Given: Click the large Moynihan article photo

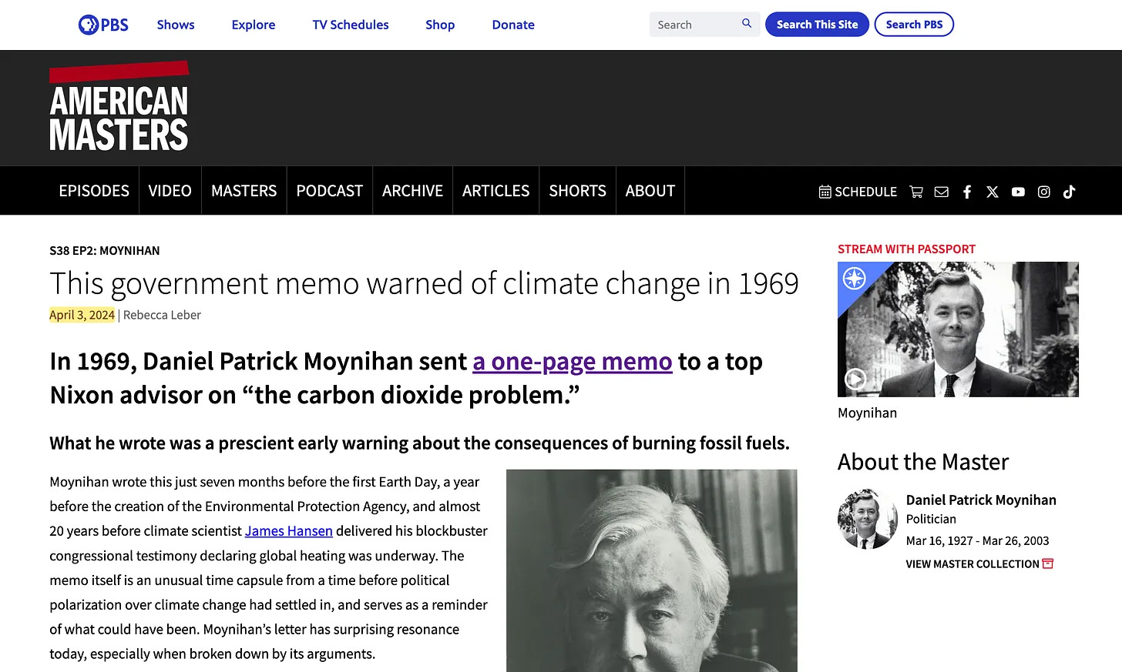Looking at the screenshot, I should tap(652, 571).
